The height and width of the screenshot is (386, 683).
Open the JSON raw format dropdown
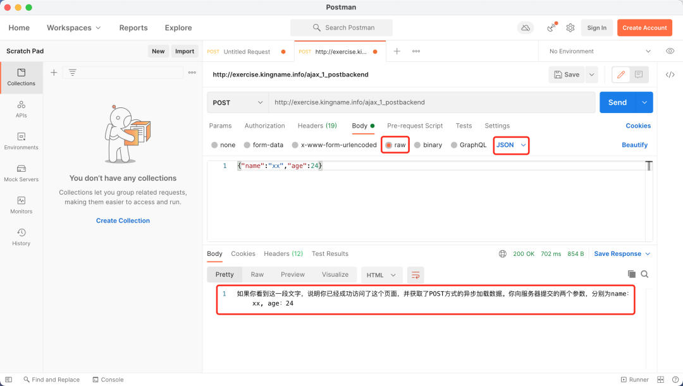tap(512, 145)
